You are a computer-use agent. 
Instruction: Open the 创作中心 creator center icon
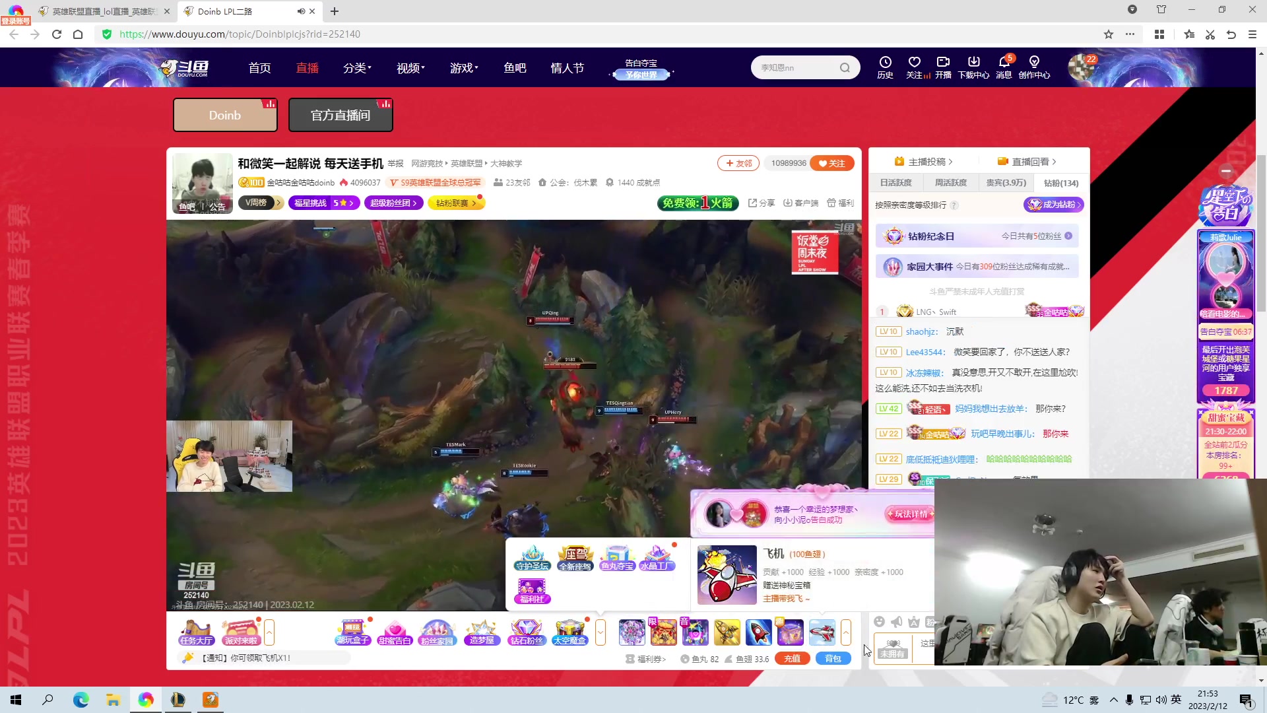pos(1034,67)
